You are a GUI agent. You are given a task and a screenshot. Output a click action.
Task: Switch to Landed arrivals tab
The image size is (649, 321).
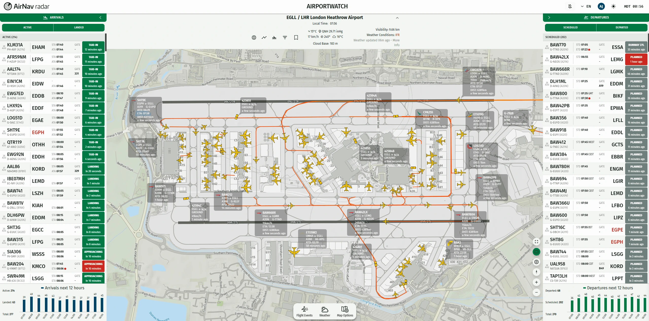pyautogui.click(x=79, y=27)
